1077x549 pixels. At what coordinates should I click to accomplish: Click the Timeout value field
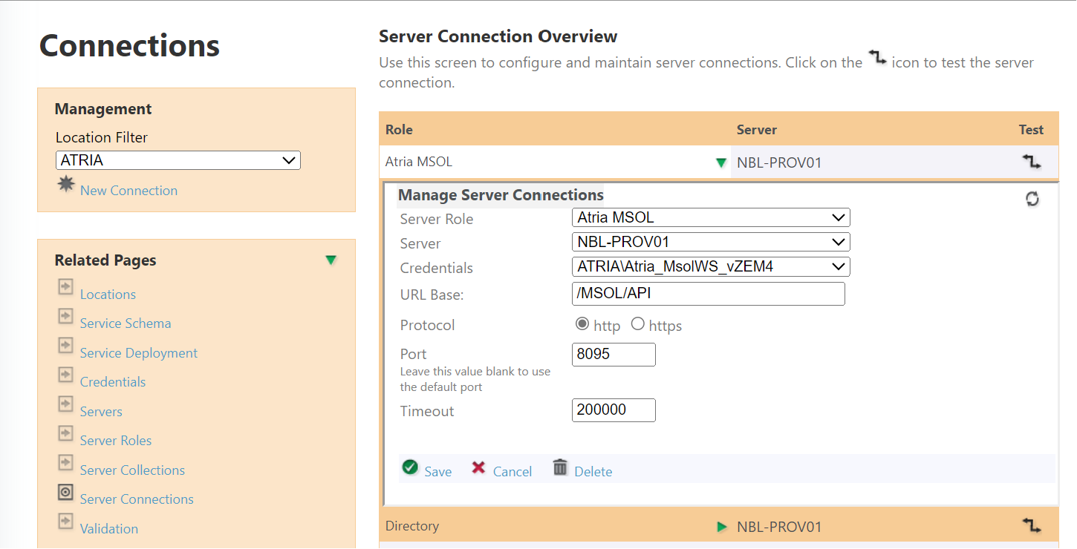pos(613,410)
